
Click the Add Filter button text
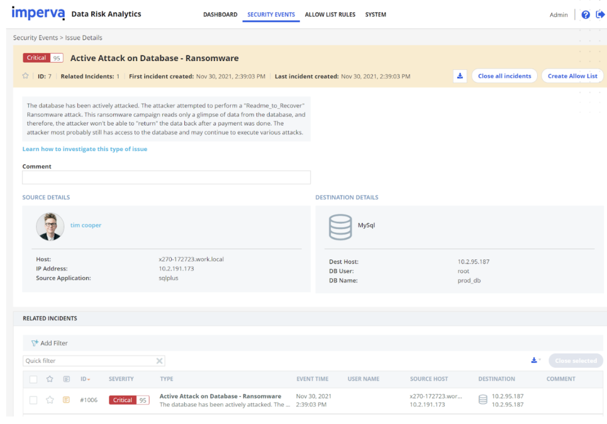(x=54, y=343)
